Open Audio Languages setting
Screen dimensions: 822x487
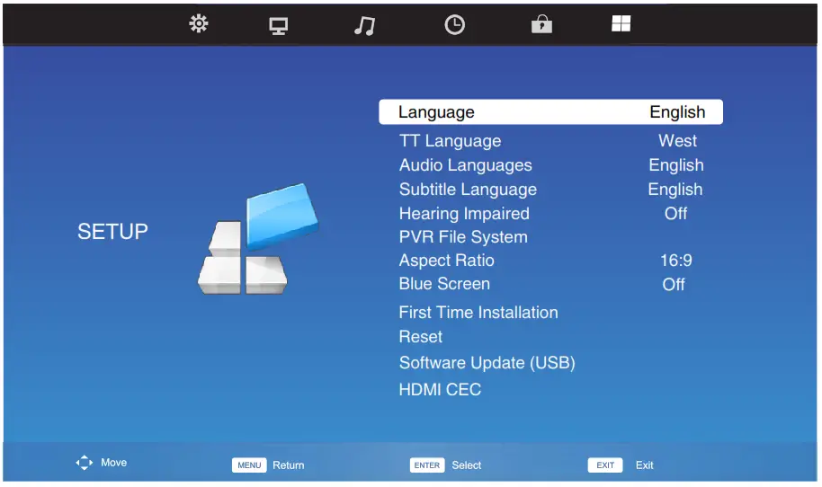[466, 165]
